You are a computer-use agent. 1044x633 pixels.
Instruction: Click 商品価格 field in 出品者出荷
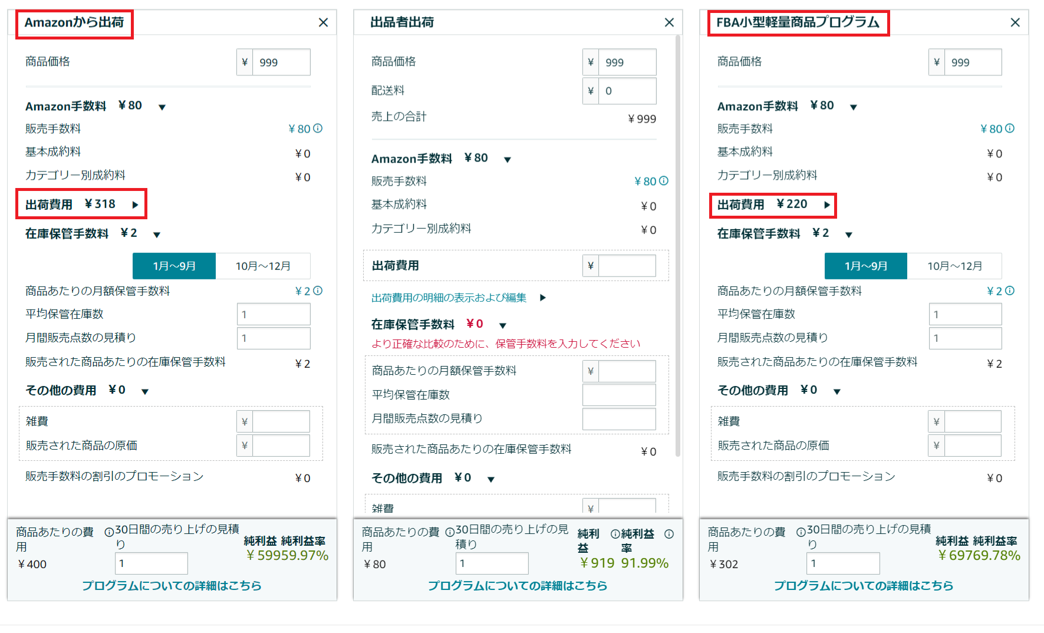pyautogui.click(x=627, y=62)
